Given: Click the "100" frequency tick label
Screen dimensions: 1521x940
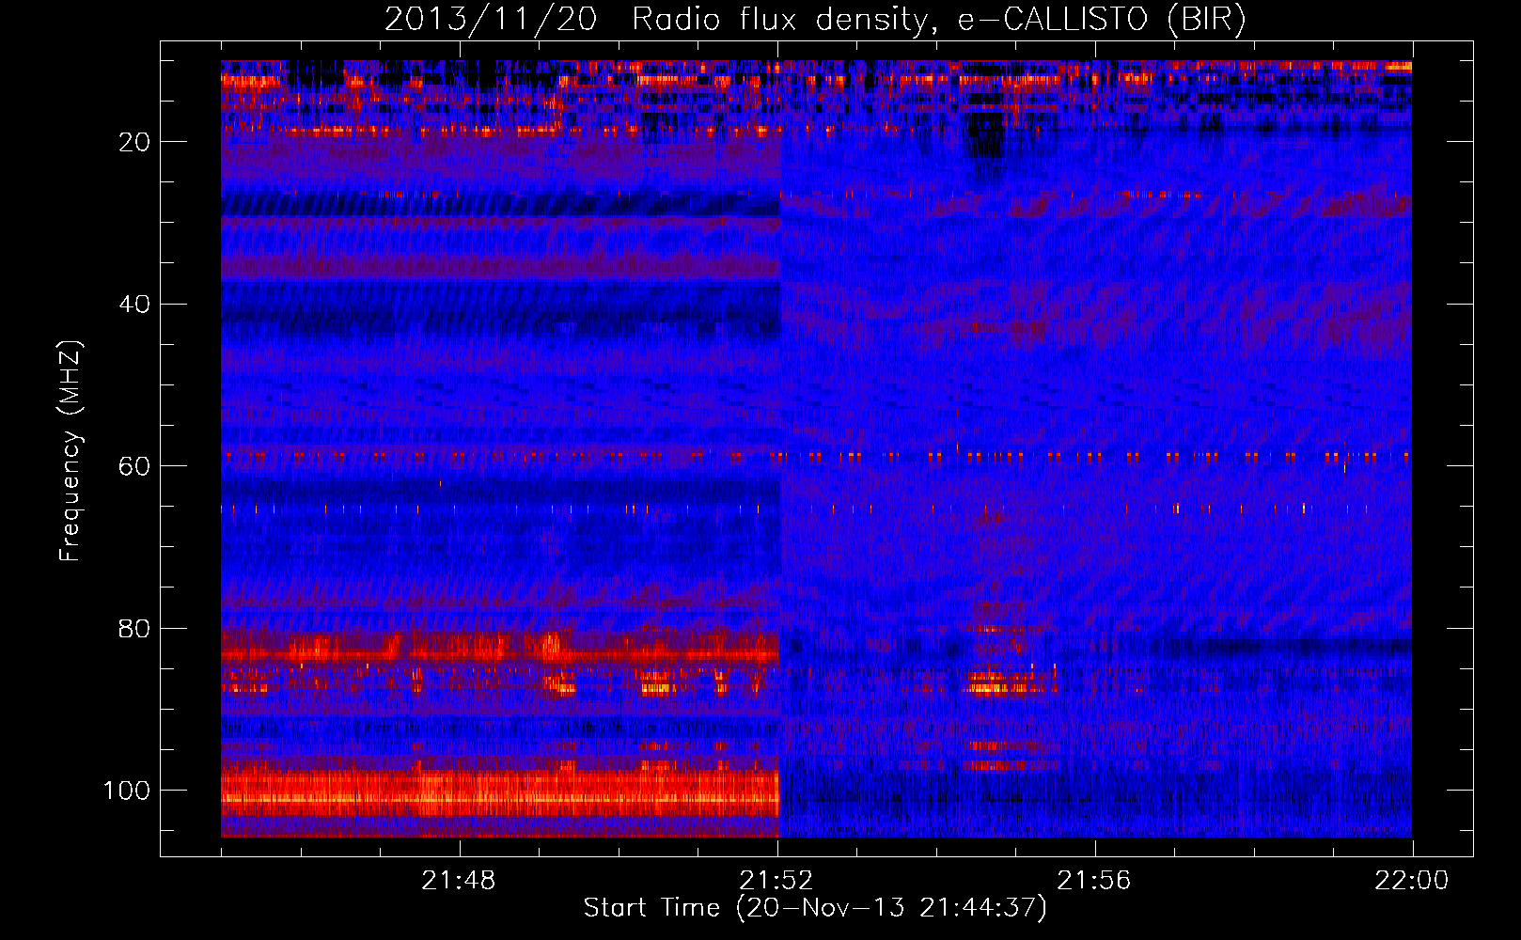Looking at the screenshot, I should click(127, 791).
